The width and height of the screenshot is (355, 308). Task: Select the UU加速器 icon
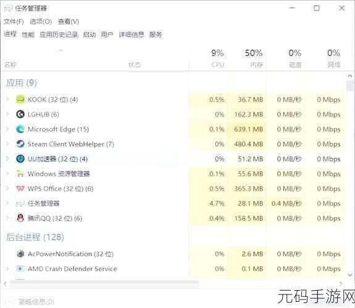(20, 159)
